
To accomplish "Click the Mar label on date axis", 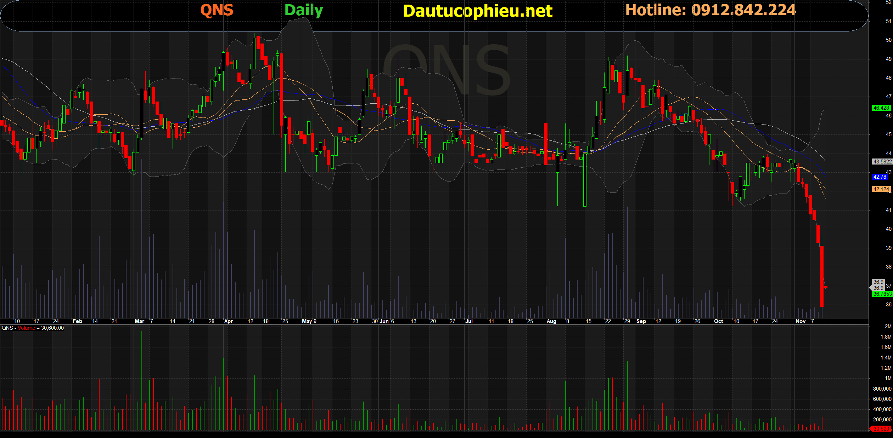I will [140, 321].
